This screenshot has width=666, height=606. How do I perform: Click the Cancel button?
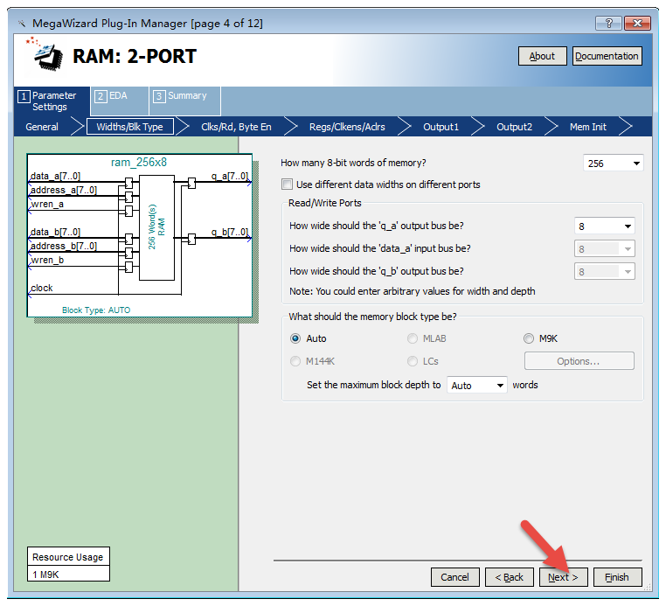[454, 577]
